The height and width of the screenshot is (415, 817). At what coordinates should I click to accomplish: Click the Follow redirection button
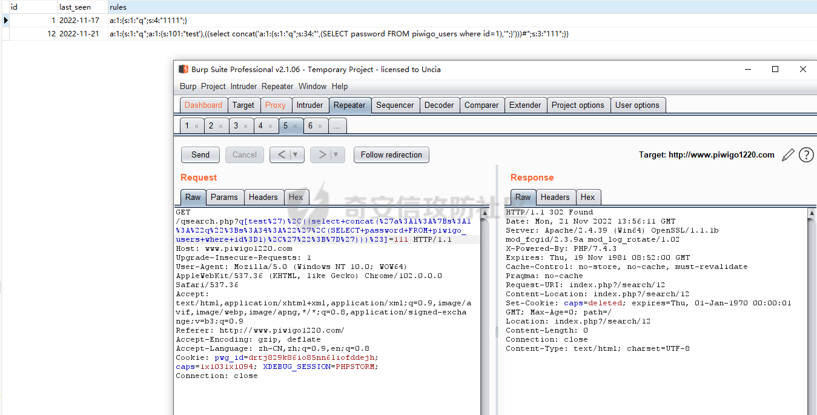click(391, 154)
